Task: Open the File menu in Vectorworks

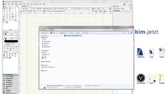Action: pyautogui.click(x=6, y=4)
